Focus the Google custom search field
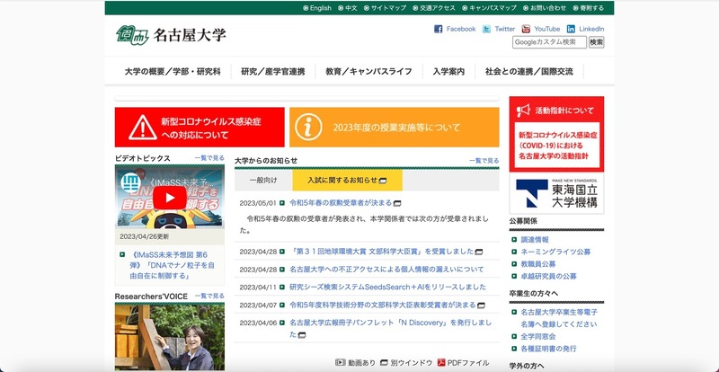Screen dimensions: 719x372 tap(549, 42)
